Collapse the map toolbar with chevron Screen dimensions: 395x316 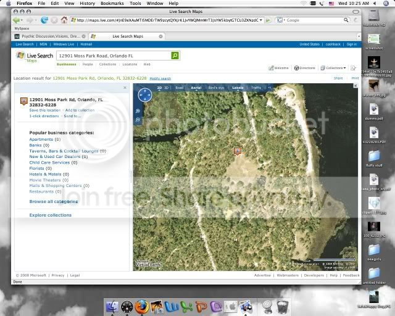click(269, 88)
